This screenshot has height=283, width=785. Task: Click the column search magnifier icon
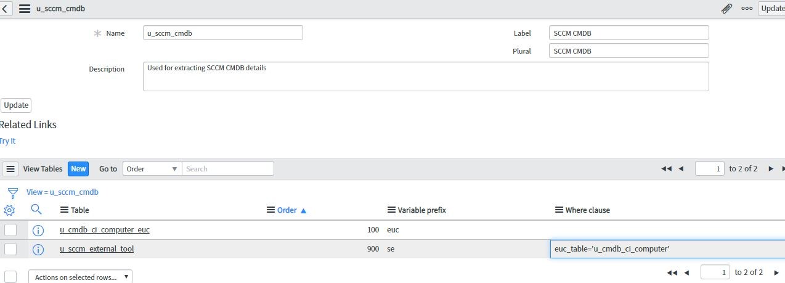coord(36,210)
